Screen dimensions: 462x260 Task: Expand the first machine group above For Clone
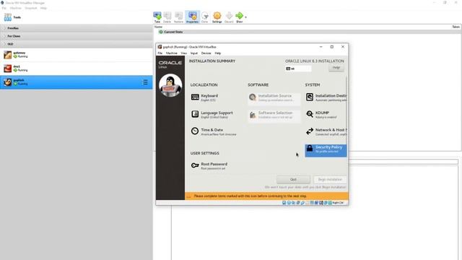coord(77,28)
